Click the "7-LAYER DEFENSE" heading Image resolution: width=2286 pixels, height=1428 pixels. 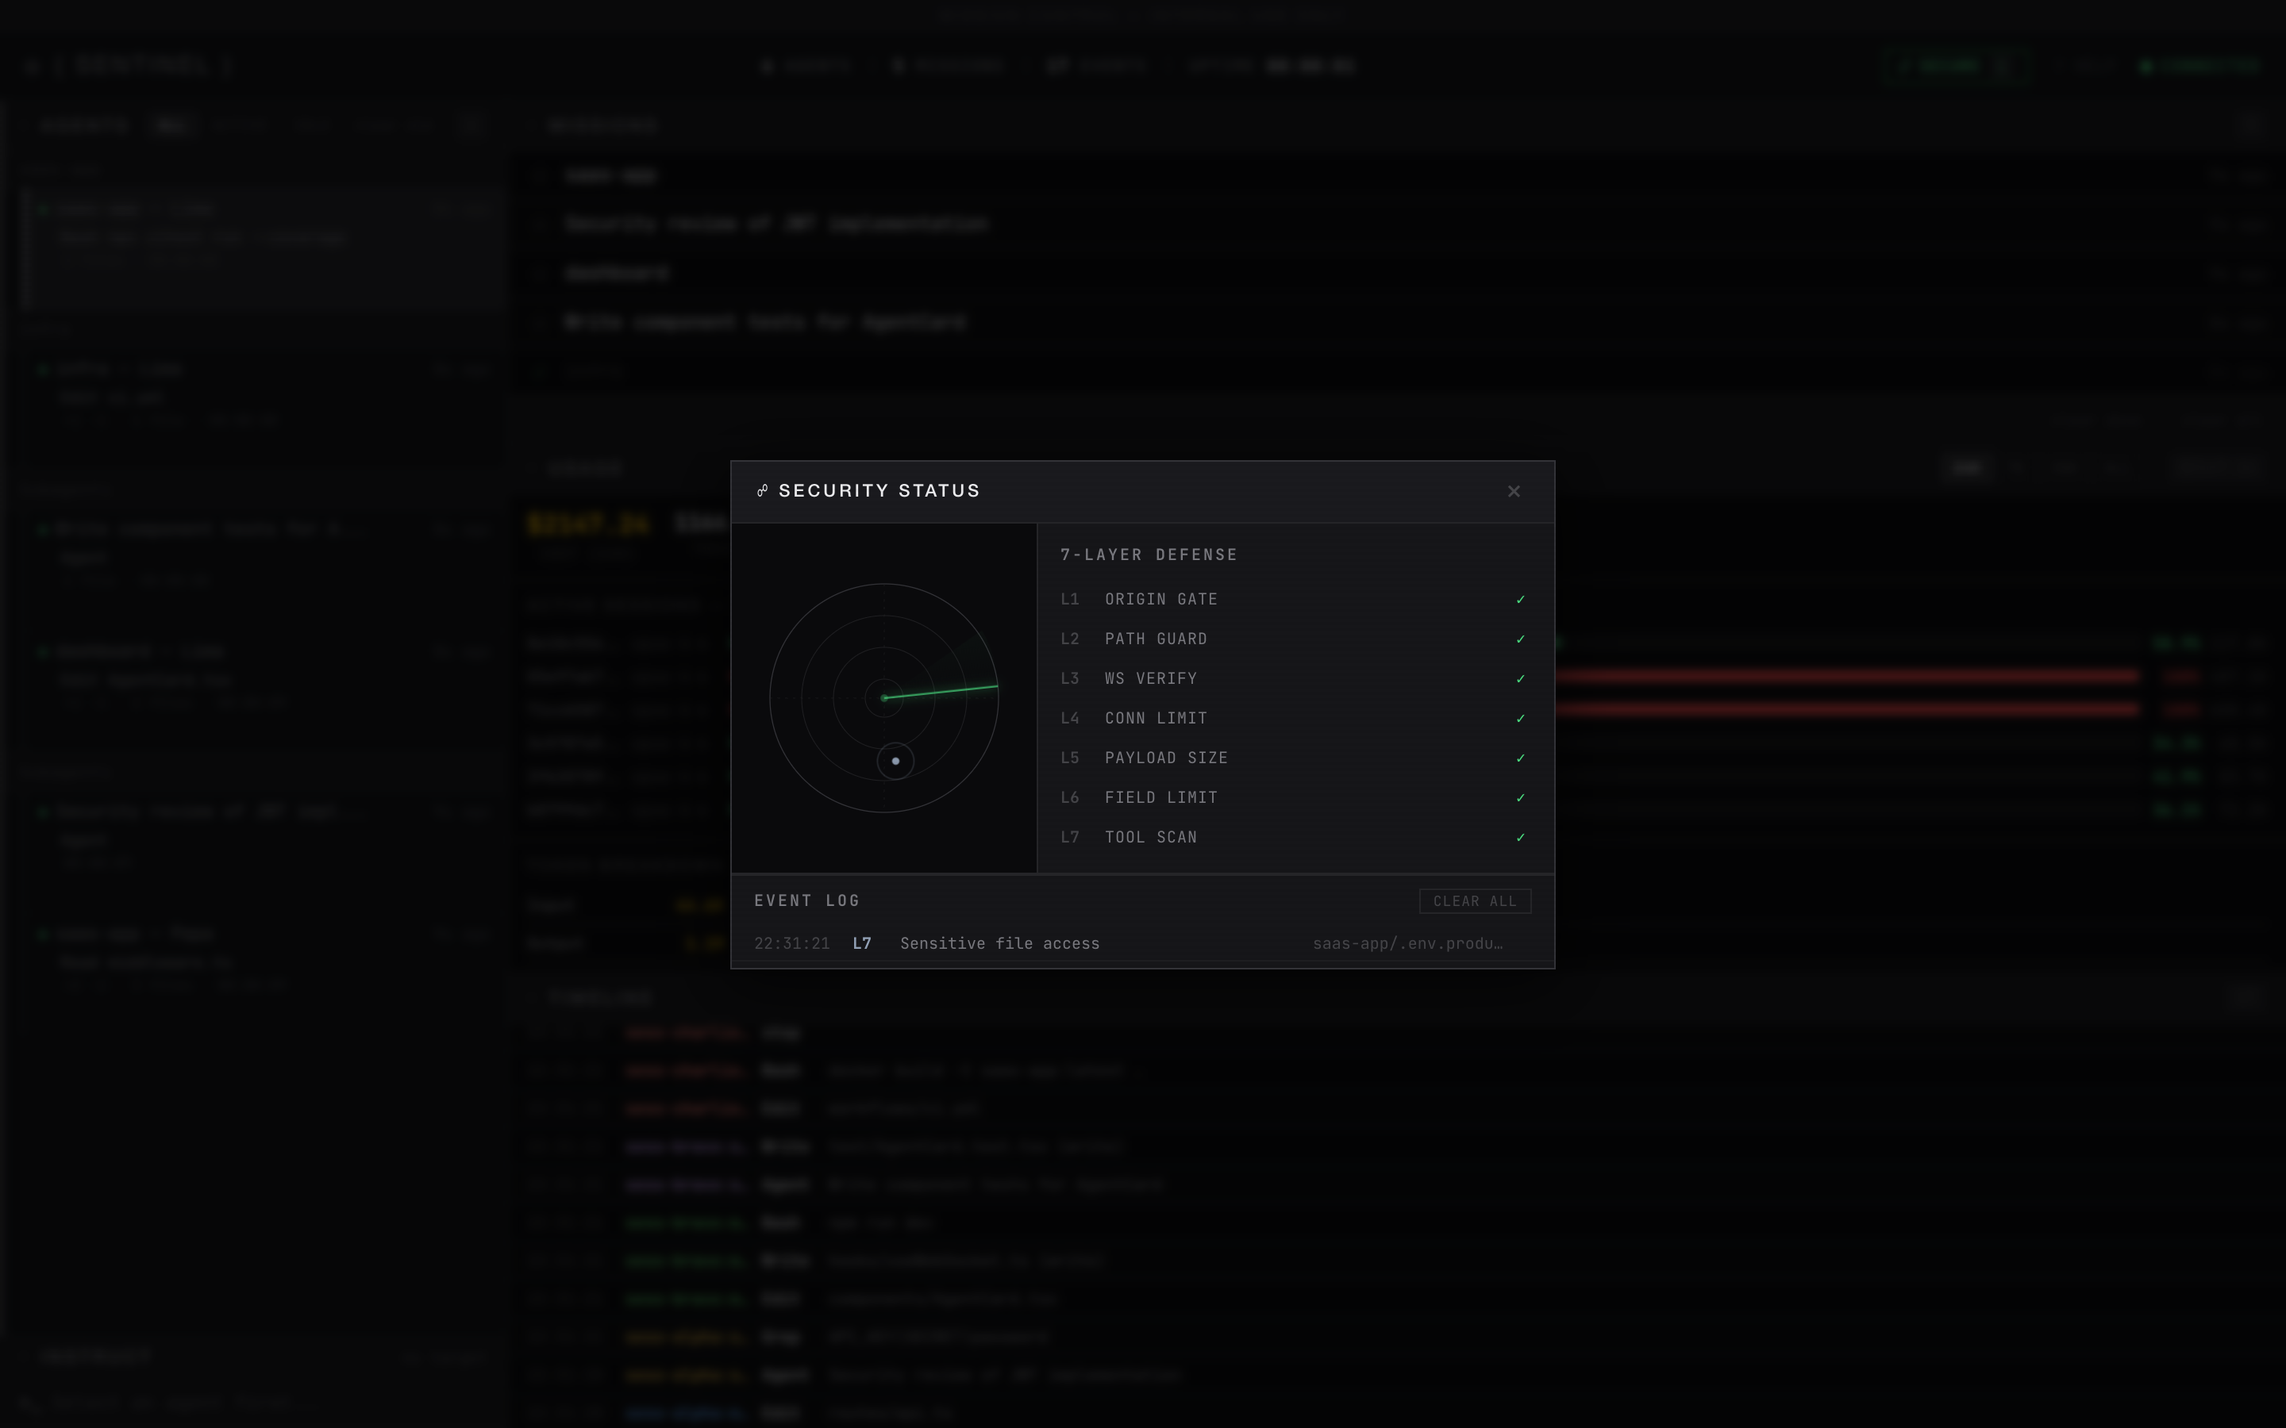pyautogui.click(x=1149, y=555)
